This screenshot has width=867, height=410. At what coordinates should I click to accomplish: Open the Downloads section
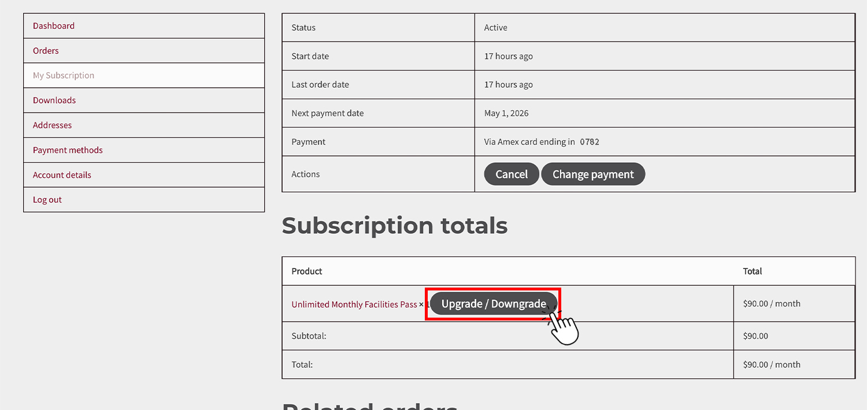point(54,100)
